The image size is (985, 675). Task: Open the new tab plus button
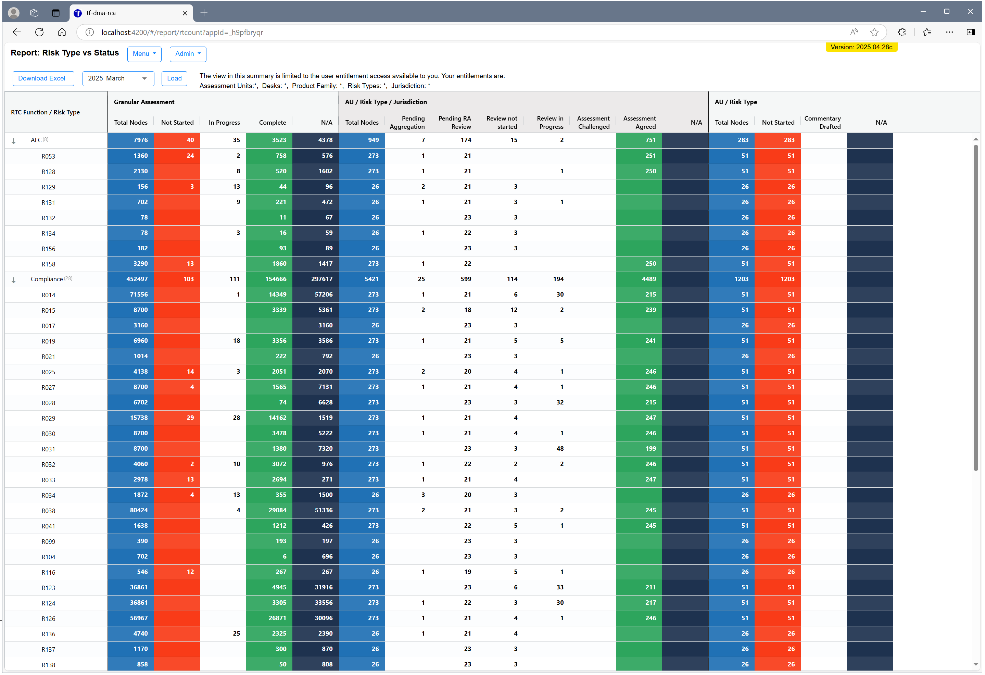pyautogui.click(x=204, y=13)
